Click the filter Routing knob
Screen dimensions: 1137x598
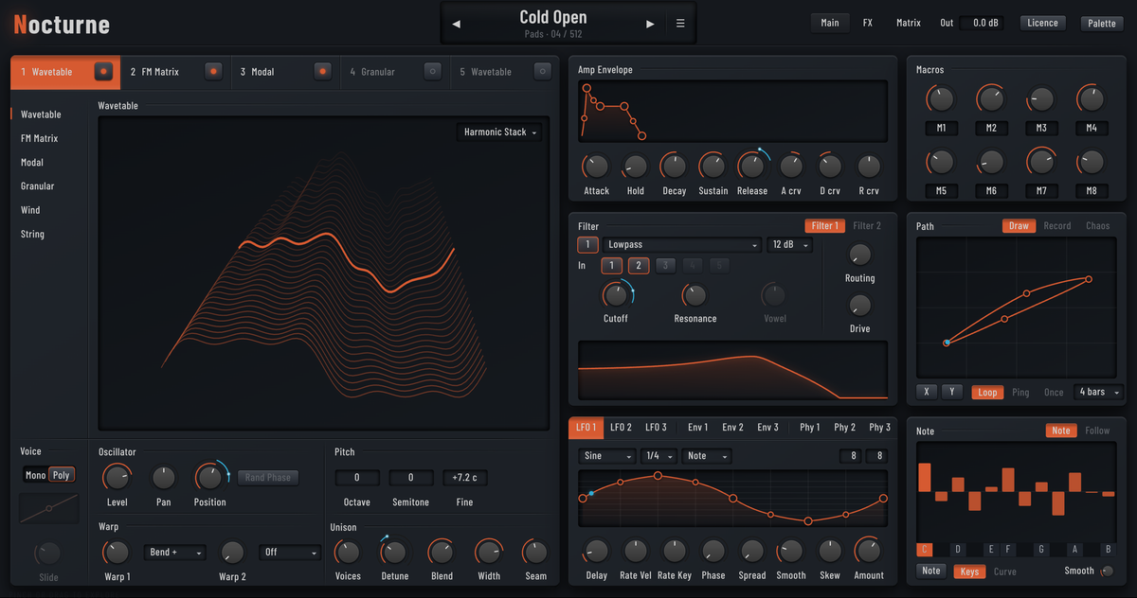pos(859,255)
